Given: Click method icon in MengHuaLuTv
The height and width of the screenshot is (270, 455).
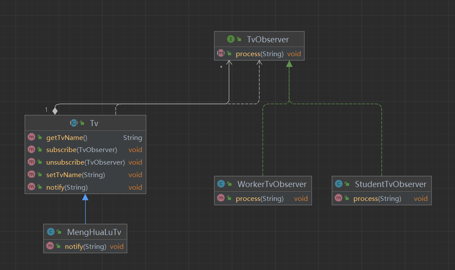Looking at the screenshot, I should pos(50,246).
